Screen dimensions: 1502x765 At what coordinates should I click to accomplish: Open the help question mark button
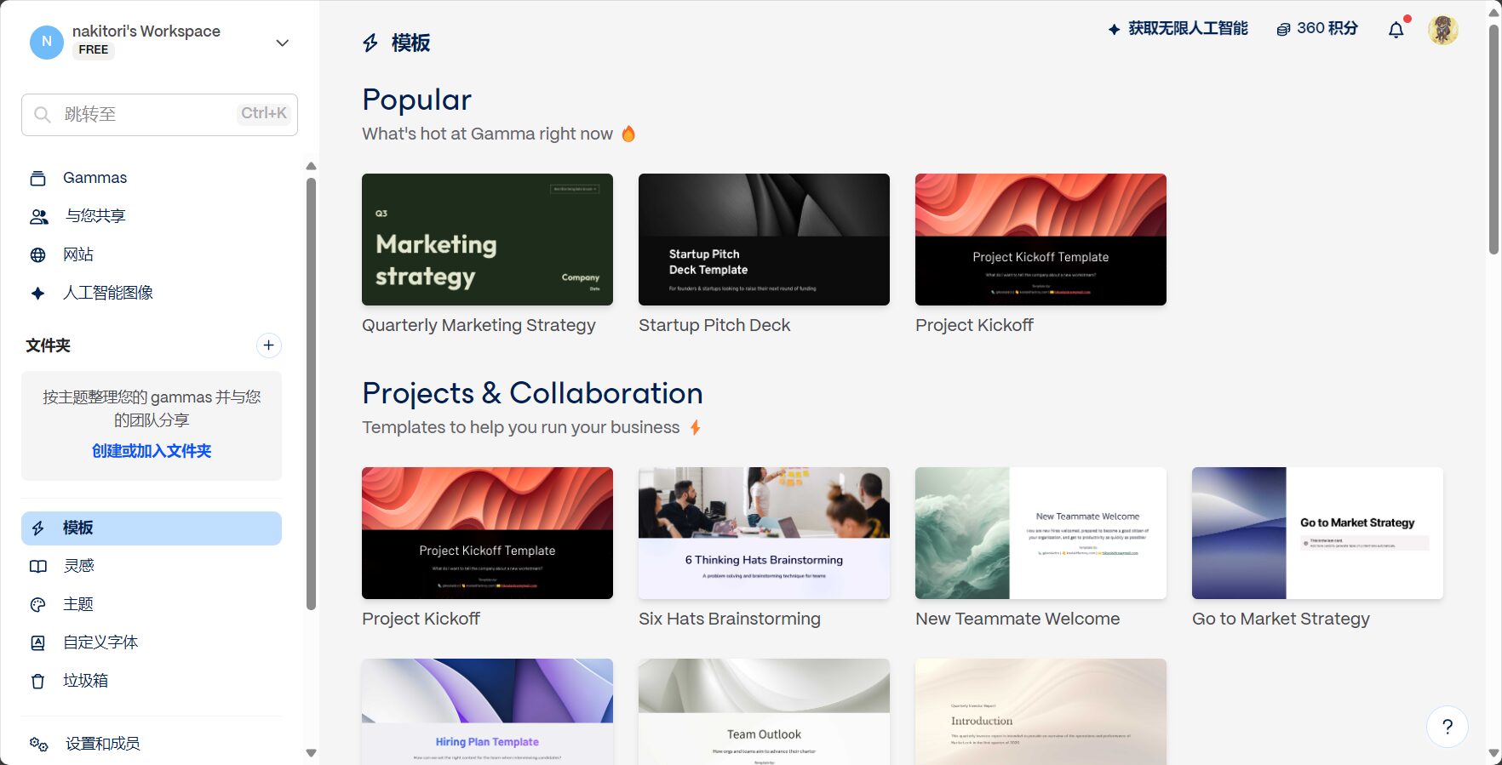click(1448, 727)
